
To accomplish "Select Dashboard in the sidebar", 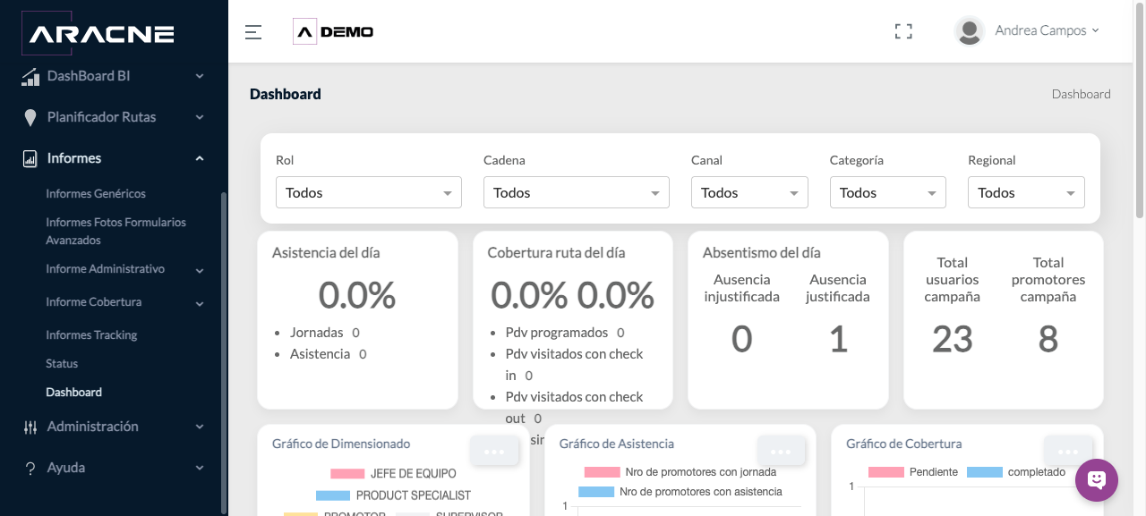I will (x=73, y=392).
